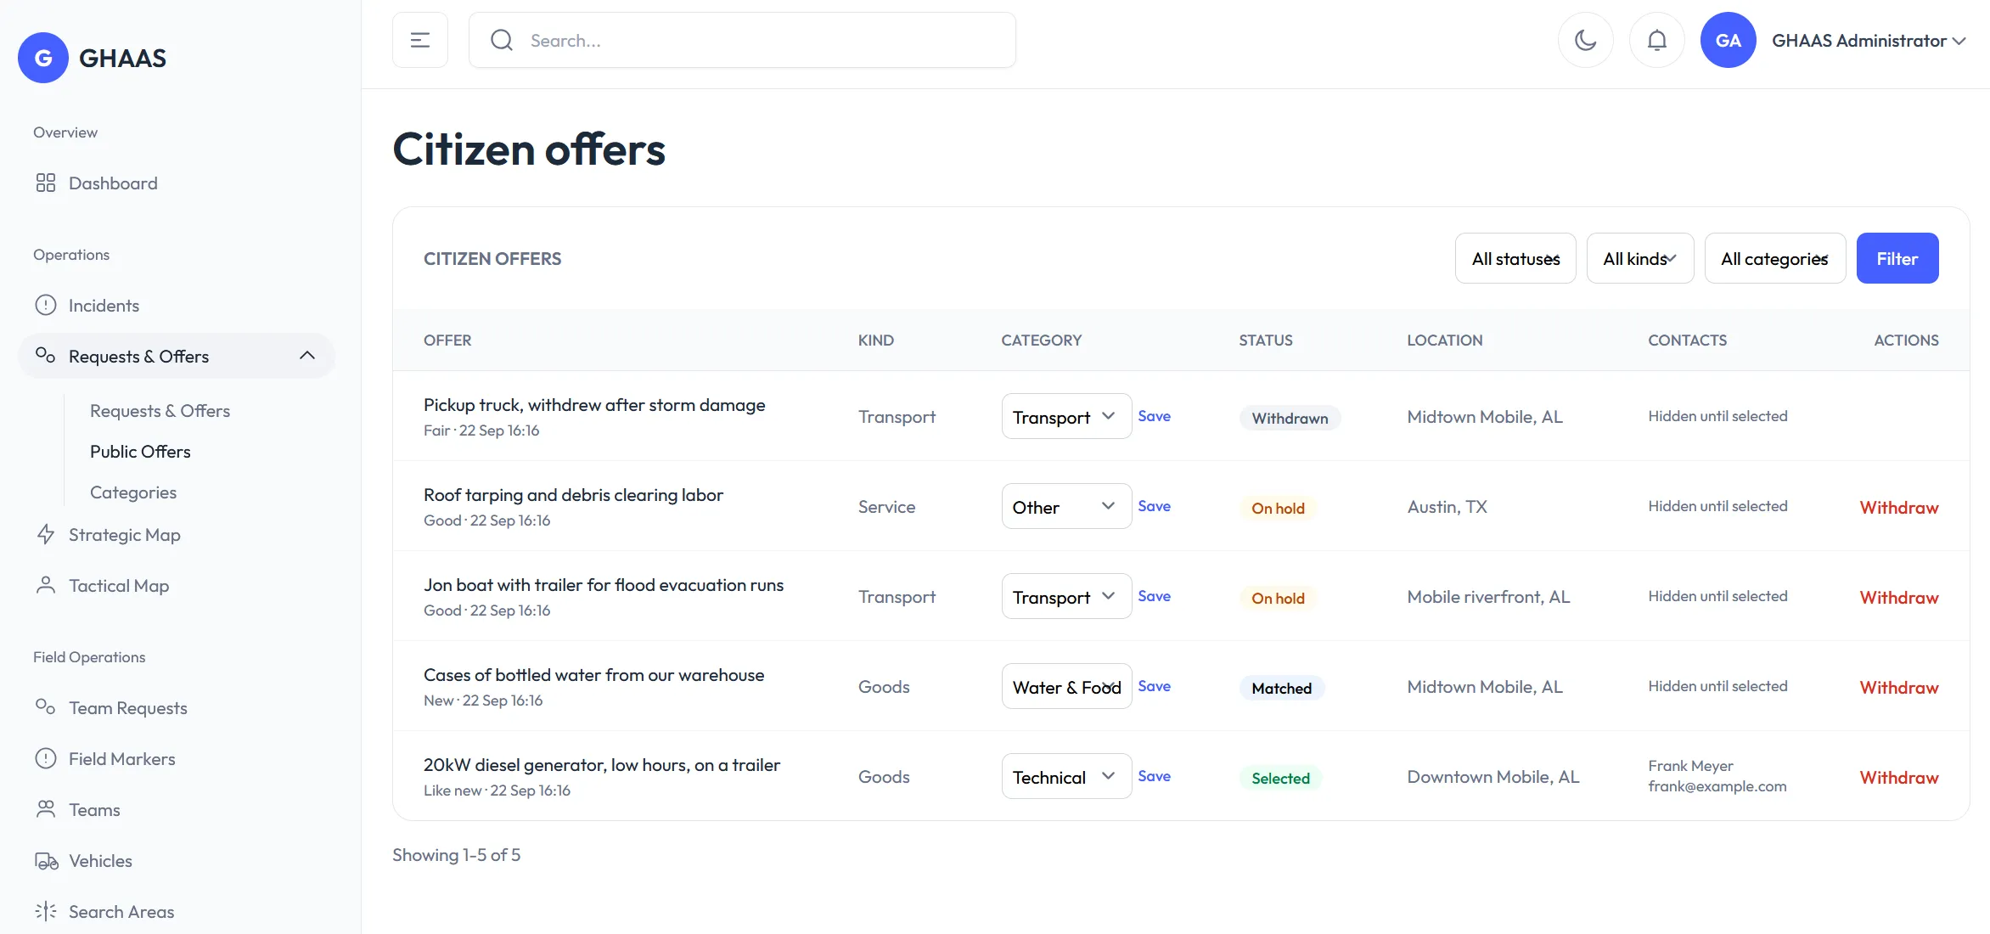Apply filters with Filter button

point(1897,258)
